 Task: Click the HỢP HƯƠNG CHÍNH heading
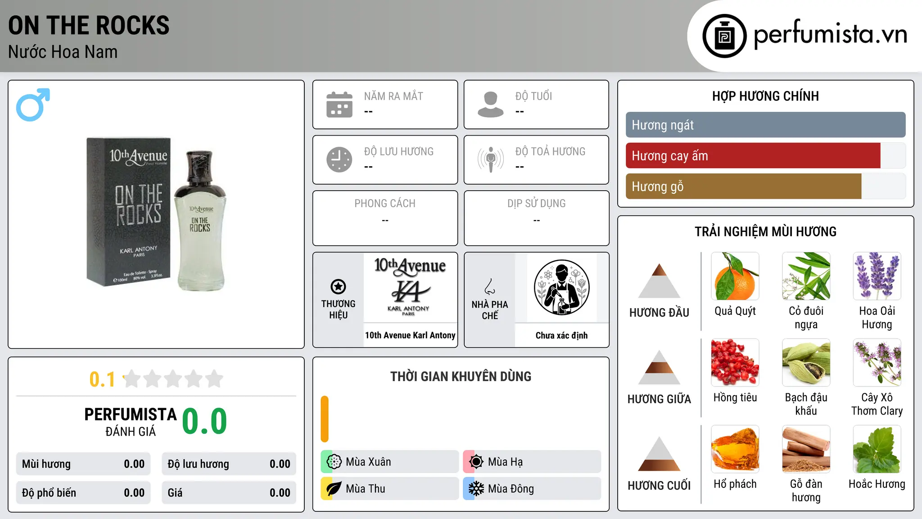[x=765, y=96]
